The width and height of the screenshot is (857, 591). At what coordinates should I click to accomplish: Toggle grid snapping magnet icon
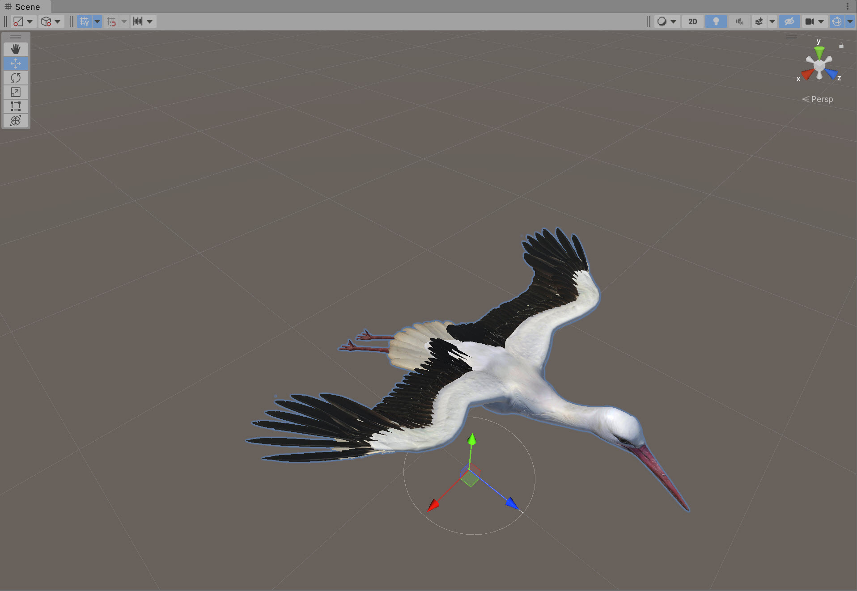point(112,21)
